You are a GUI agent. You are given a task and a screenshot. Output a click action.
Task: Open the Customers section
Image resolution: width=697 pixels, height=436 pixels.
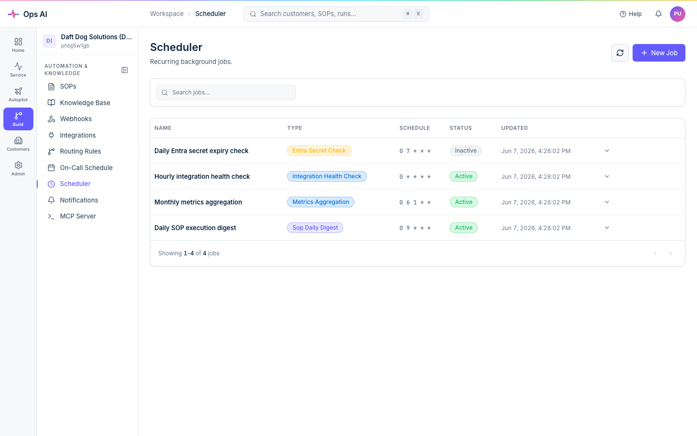(x=18, y=144)
